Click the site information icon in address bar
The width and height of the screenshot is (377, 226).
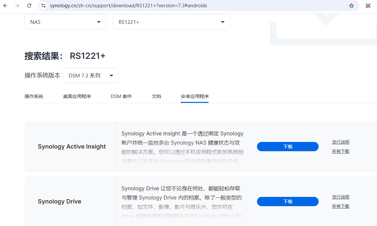click(x=43, y=6)
